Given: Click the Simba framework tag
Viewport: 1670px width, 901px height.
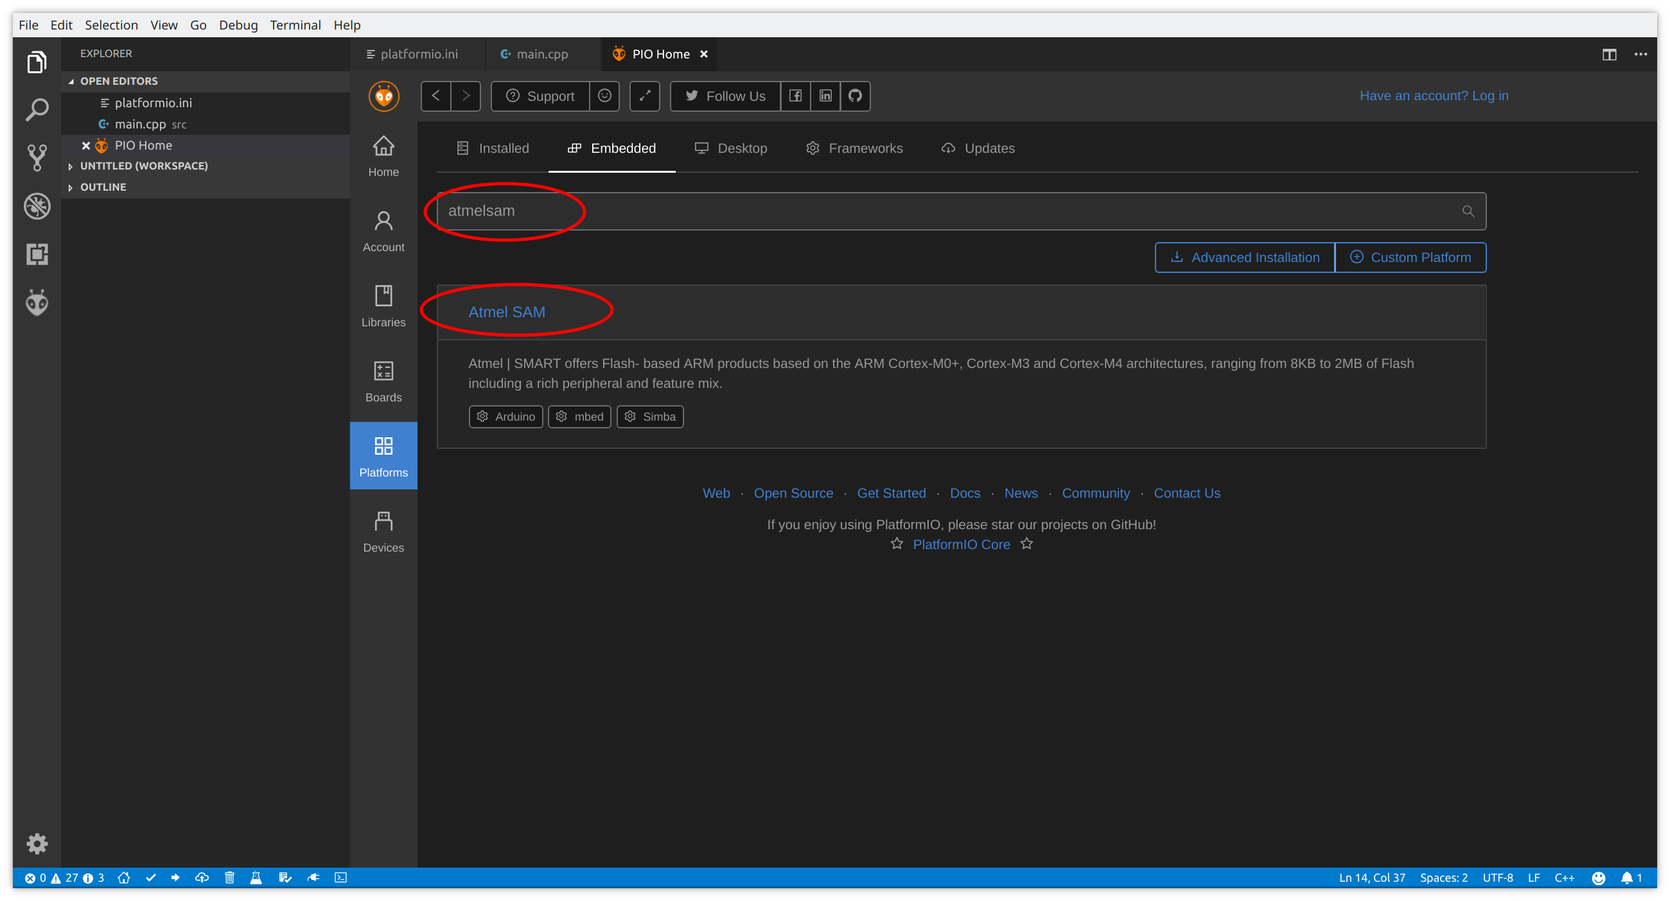Looking at the screenshot, I should tap(650, 416).
